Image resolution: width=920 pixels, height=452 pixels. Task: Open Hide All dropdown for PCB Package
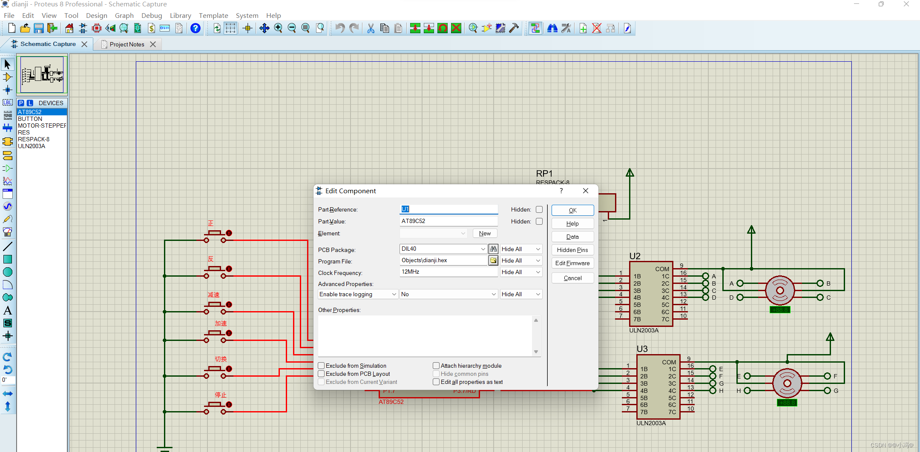[521, 249]
